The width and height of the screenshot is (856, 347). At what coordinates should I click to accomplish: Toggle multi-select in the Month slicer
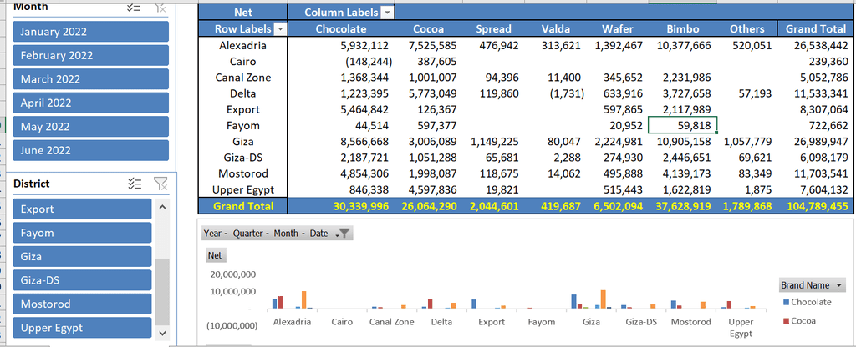tap(134, 7)
